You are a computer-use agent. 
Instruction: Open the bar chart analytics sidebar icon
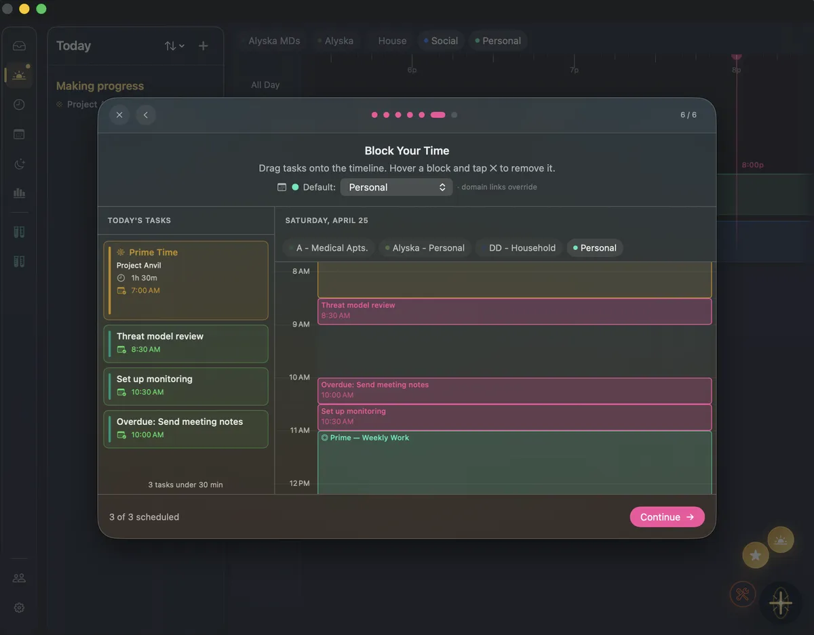point(19,192)
